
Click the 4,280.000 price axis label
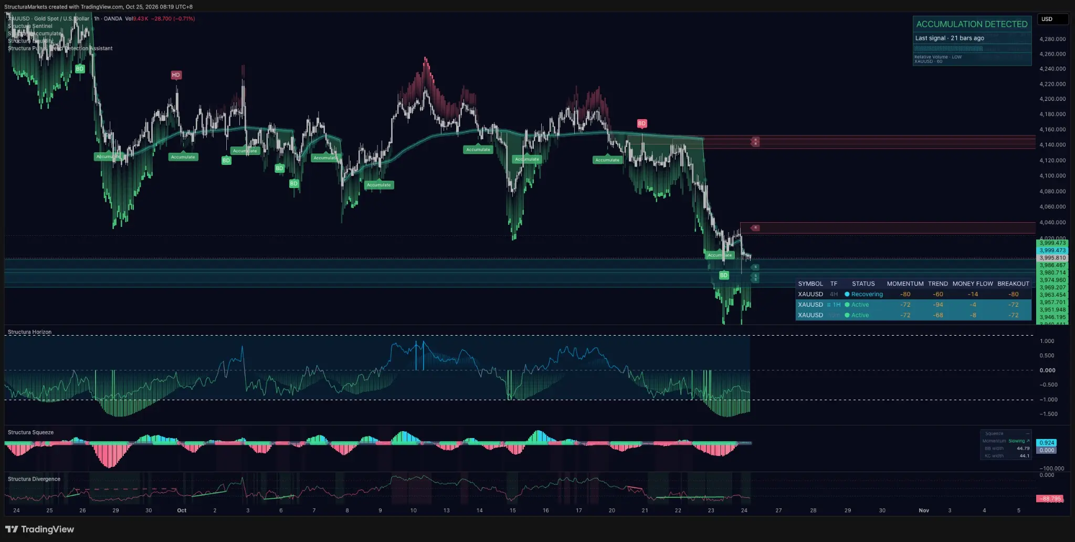coord(1052,39)
